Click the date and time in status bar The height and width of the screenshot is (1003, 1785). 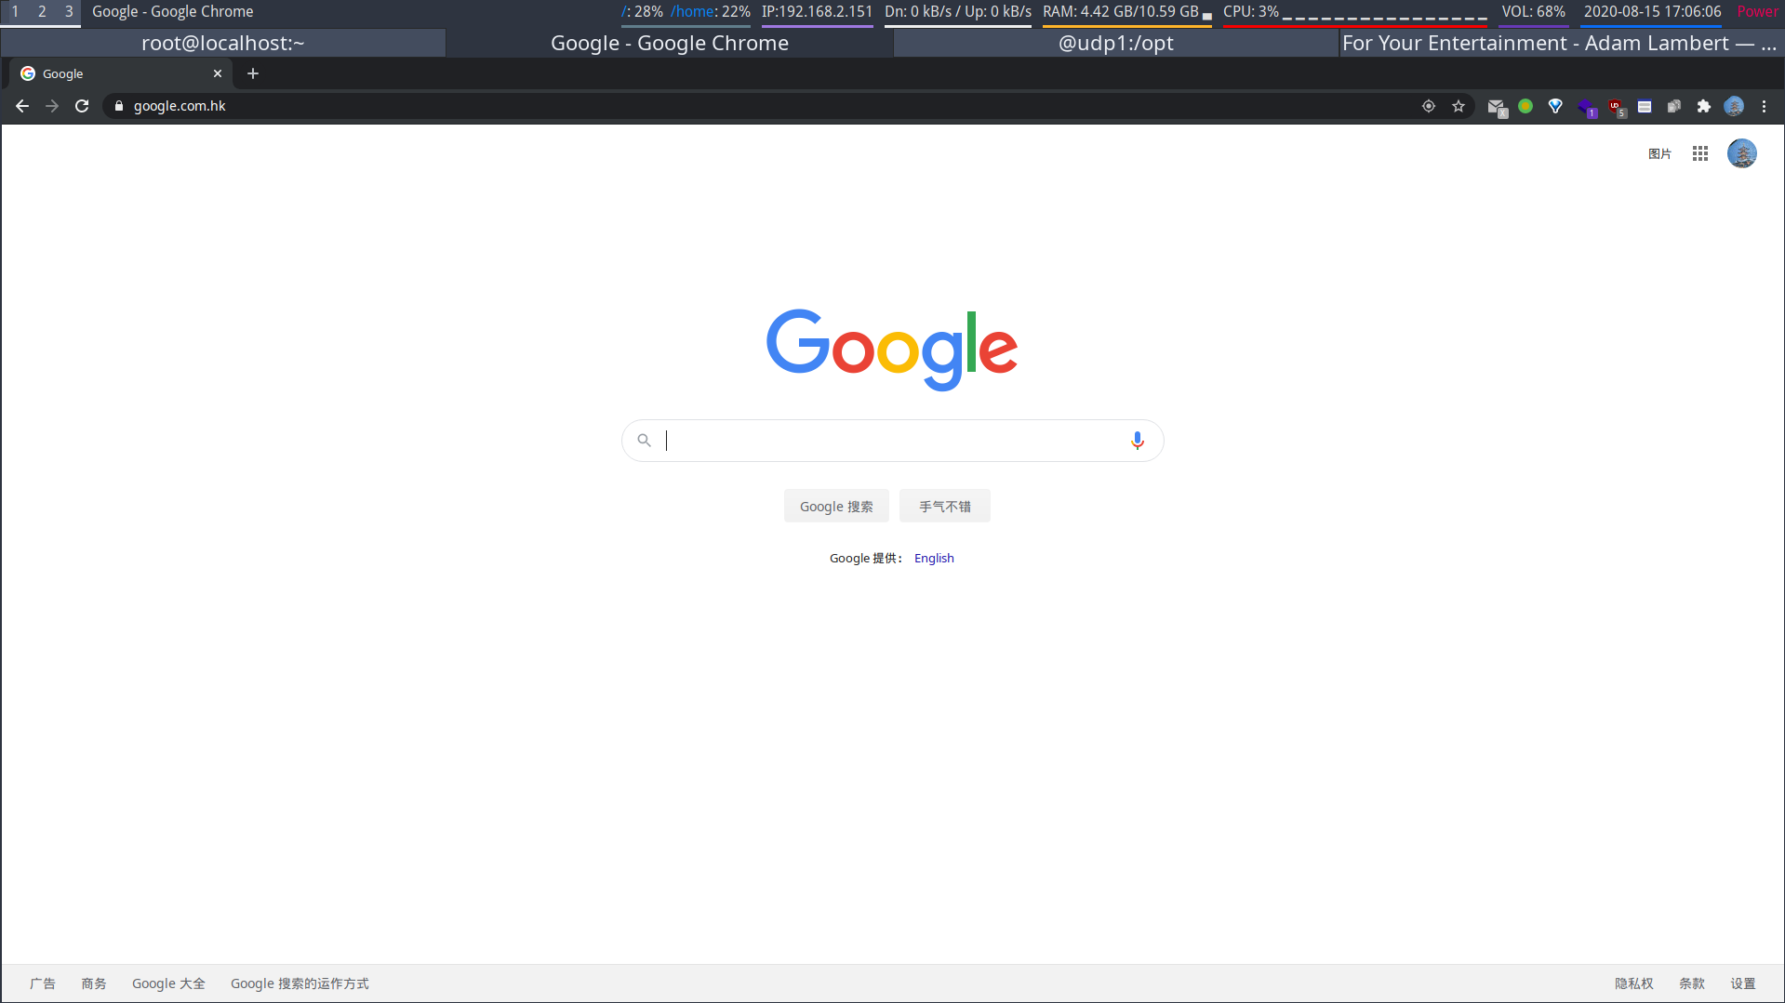[1652, 12]
